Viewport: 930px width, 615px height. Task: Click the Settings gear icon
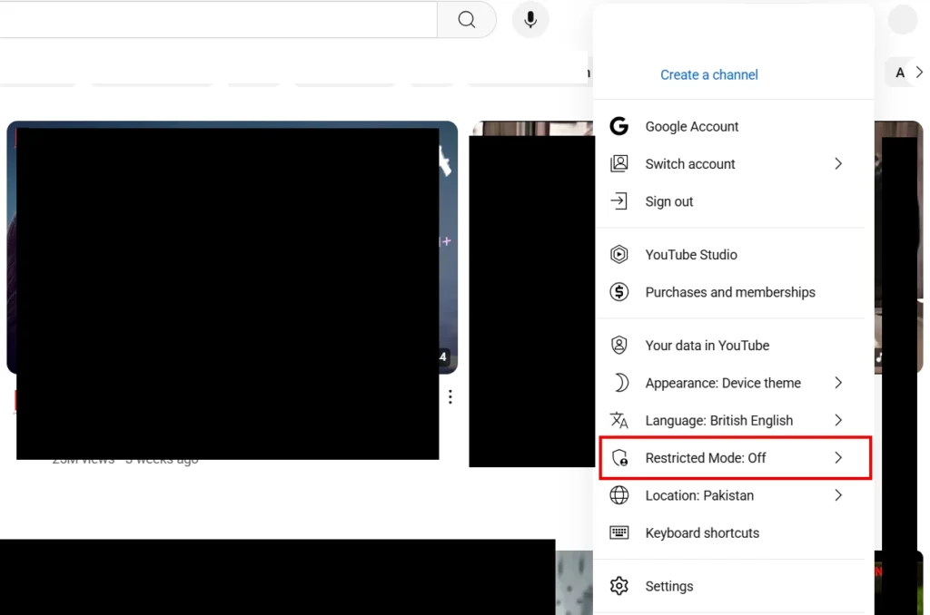(619, 587)
